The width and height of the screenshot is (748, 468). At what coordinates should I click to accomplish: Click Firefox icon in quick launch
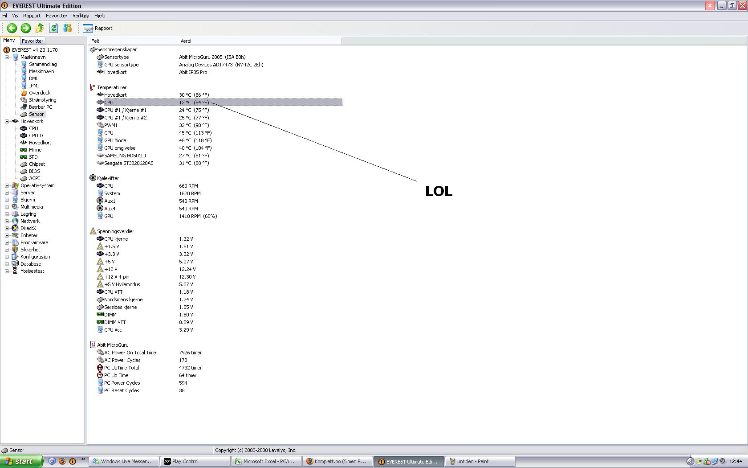pyautogui.click(x=62, y=461)
